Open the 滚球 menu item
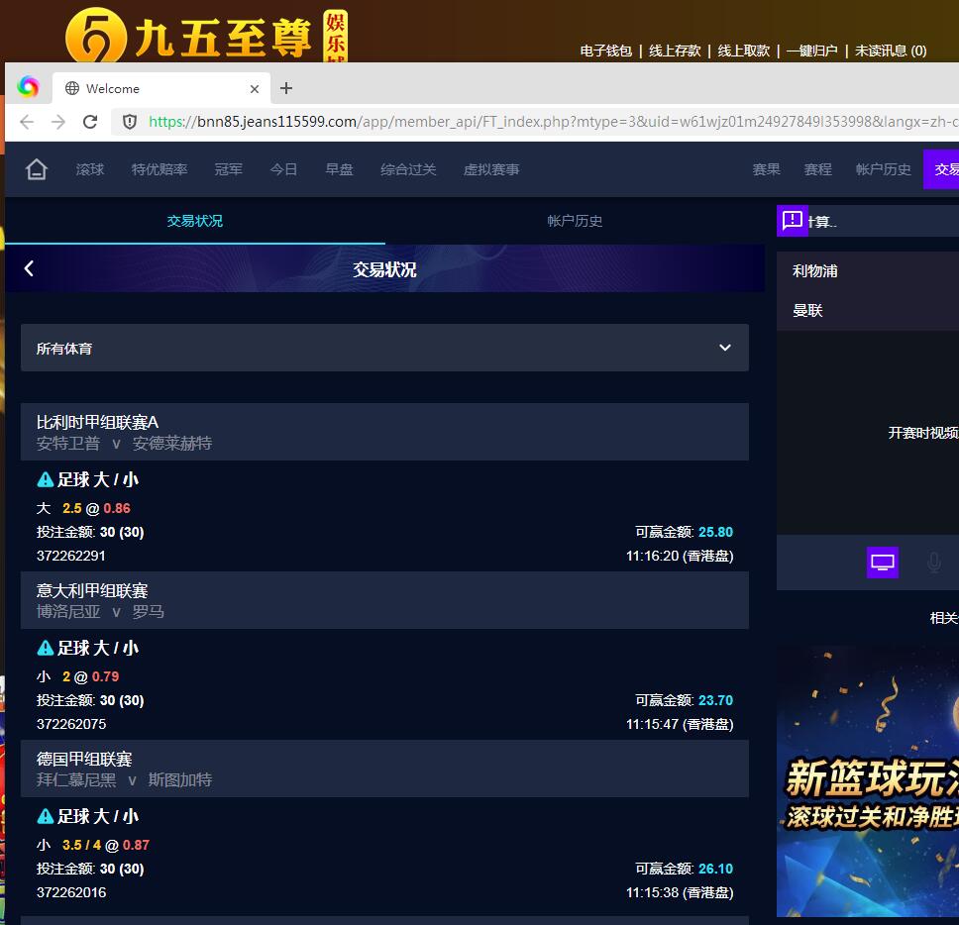 pyautogui.click(x=90, y=169)
